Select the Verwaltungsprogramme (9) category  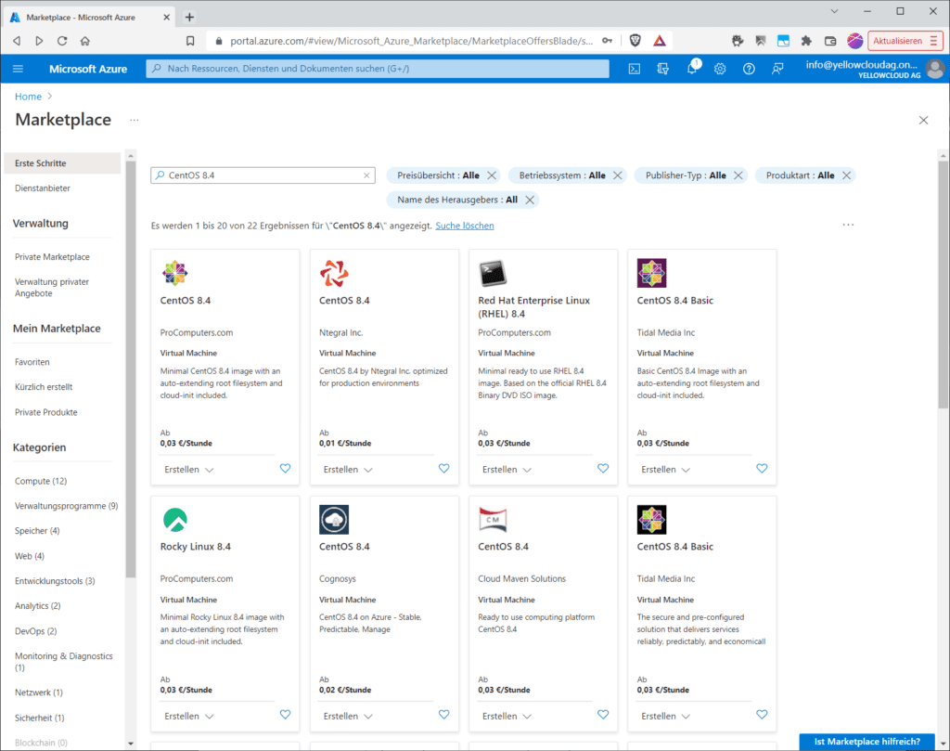tap(66, 506)
